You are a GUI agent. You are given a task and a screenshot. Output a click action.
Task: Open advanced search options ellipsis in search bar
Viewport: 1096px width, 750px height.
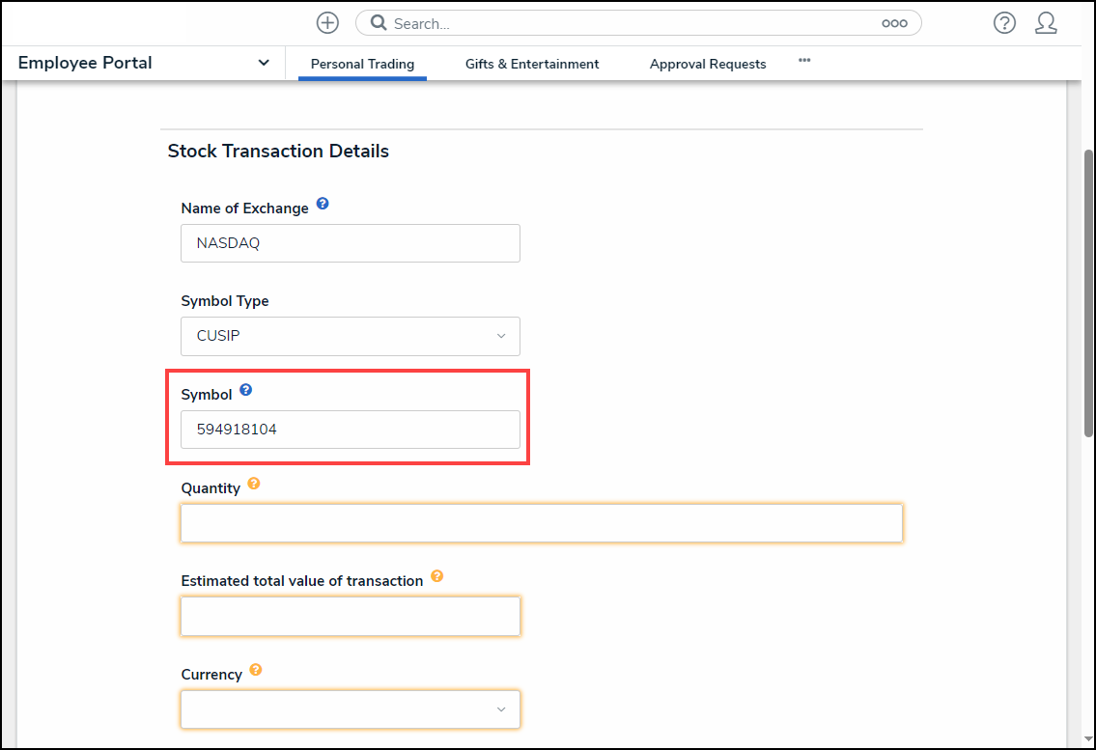click(894, 23)
